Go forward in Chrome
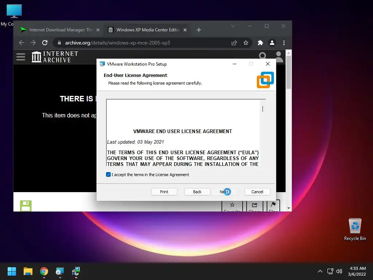 click(33, 43)
